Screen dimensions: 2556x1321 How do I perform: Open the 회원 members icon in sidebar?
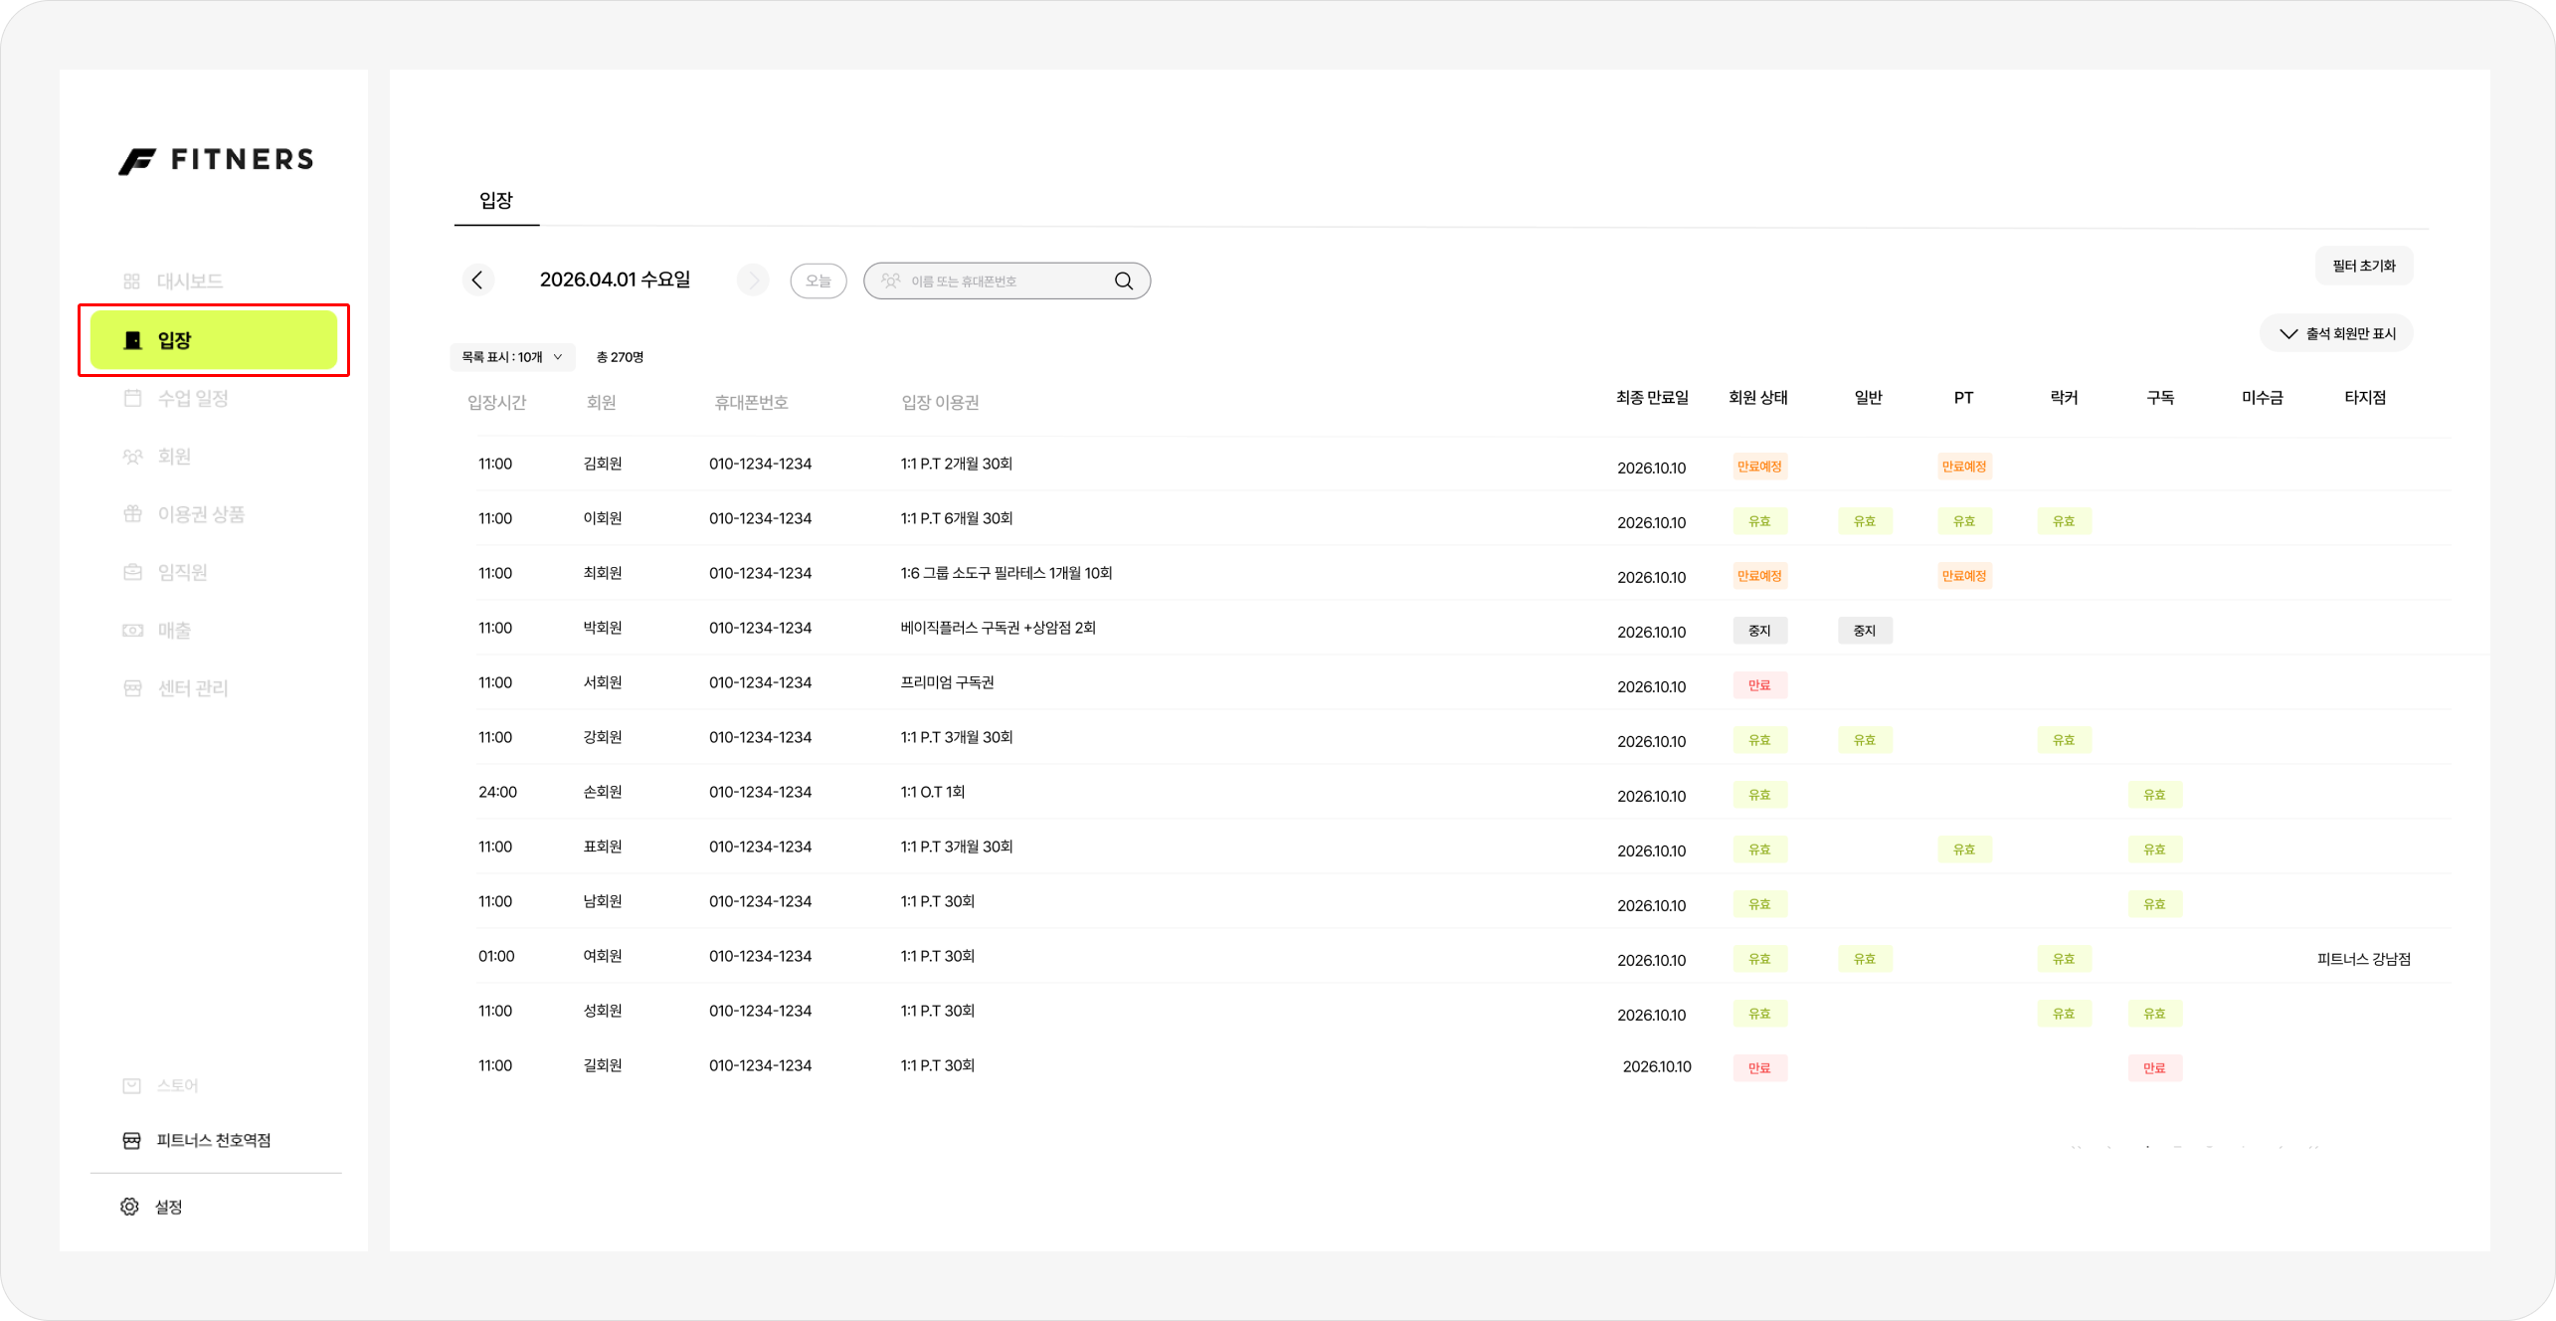pyautogui.click(x=131, y=457)
